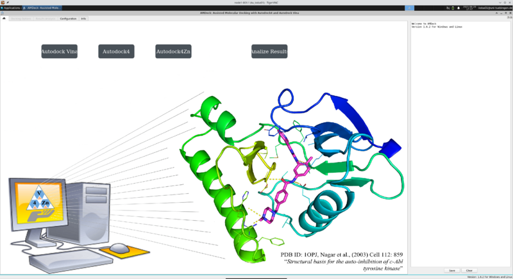Click the AMDock computer logo illustration
The width and height of the screenshot is (513, 279).
coord(78,225)
